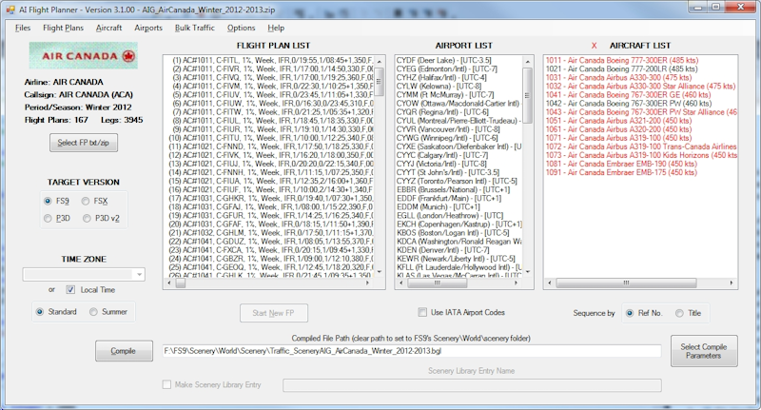Select CYHZ (Halifax/Intl) airport

click(x=441, y=78)
